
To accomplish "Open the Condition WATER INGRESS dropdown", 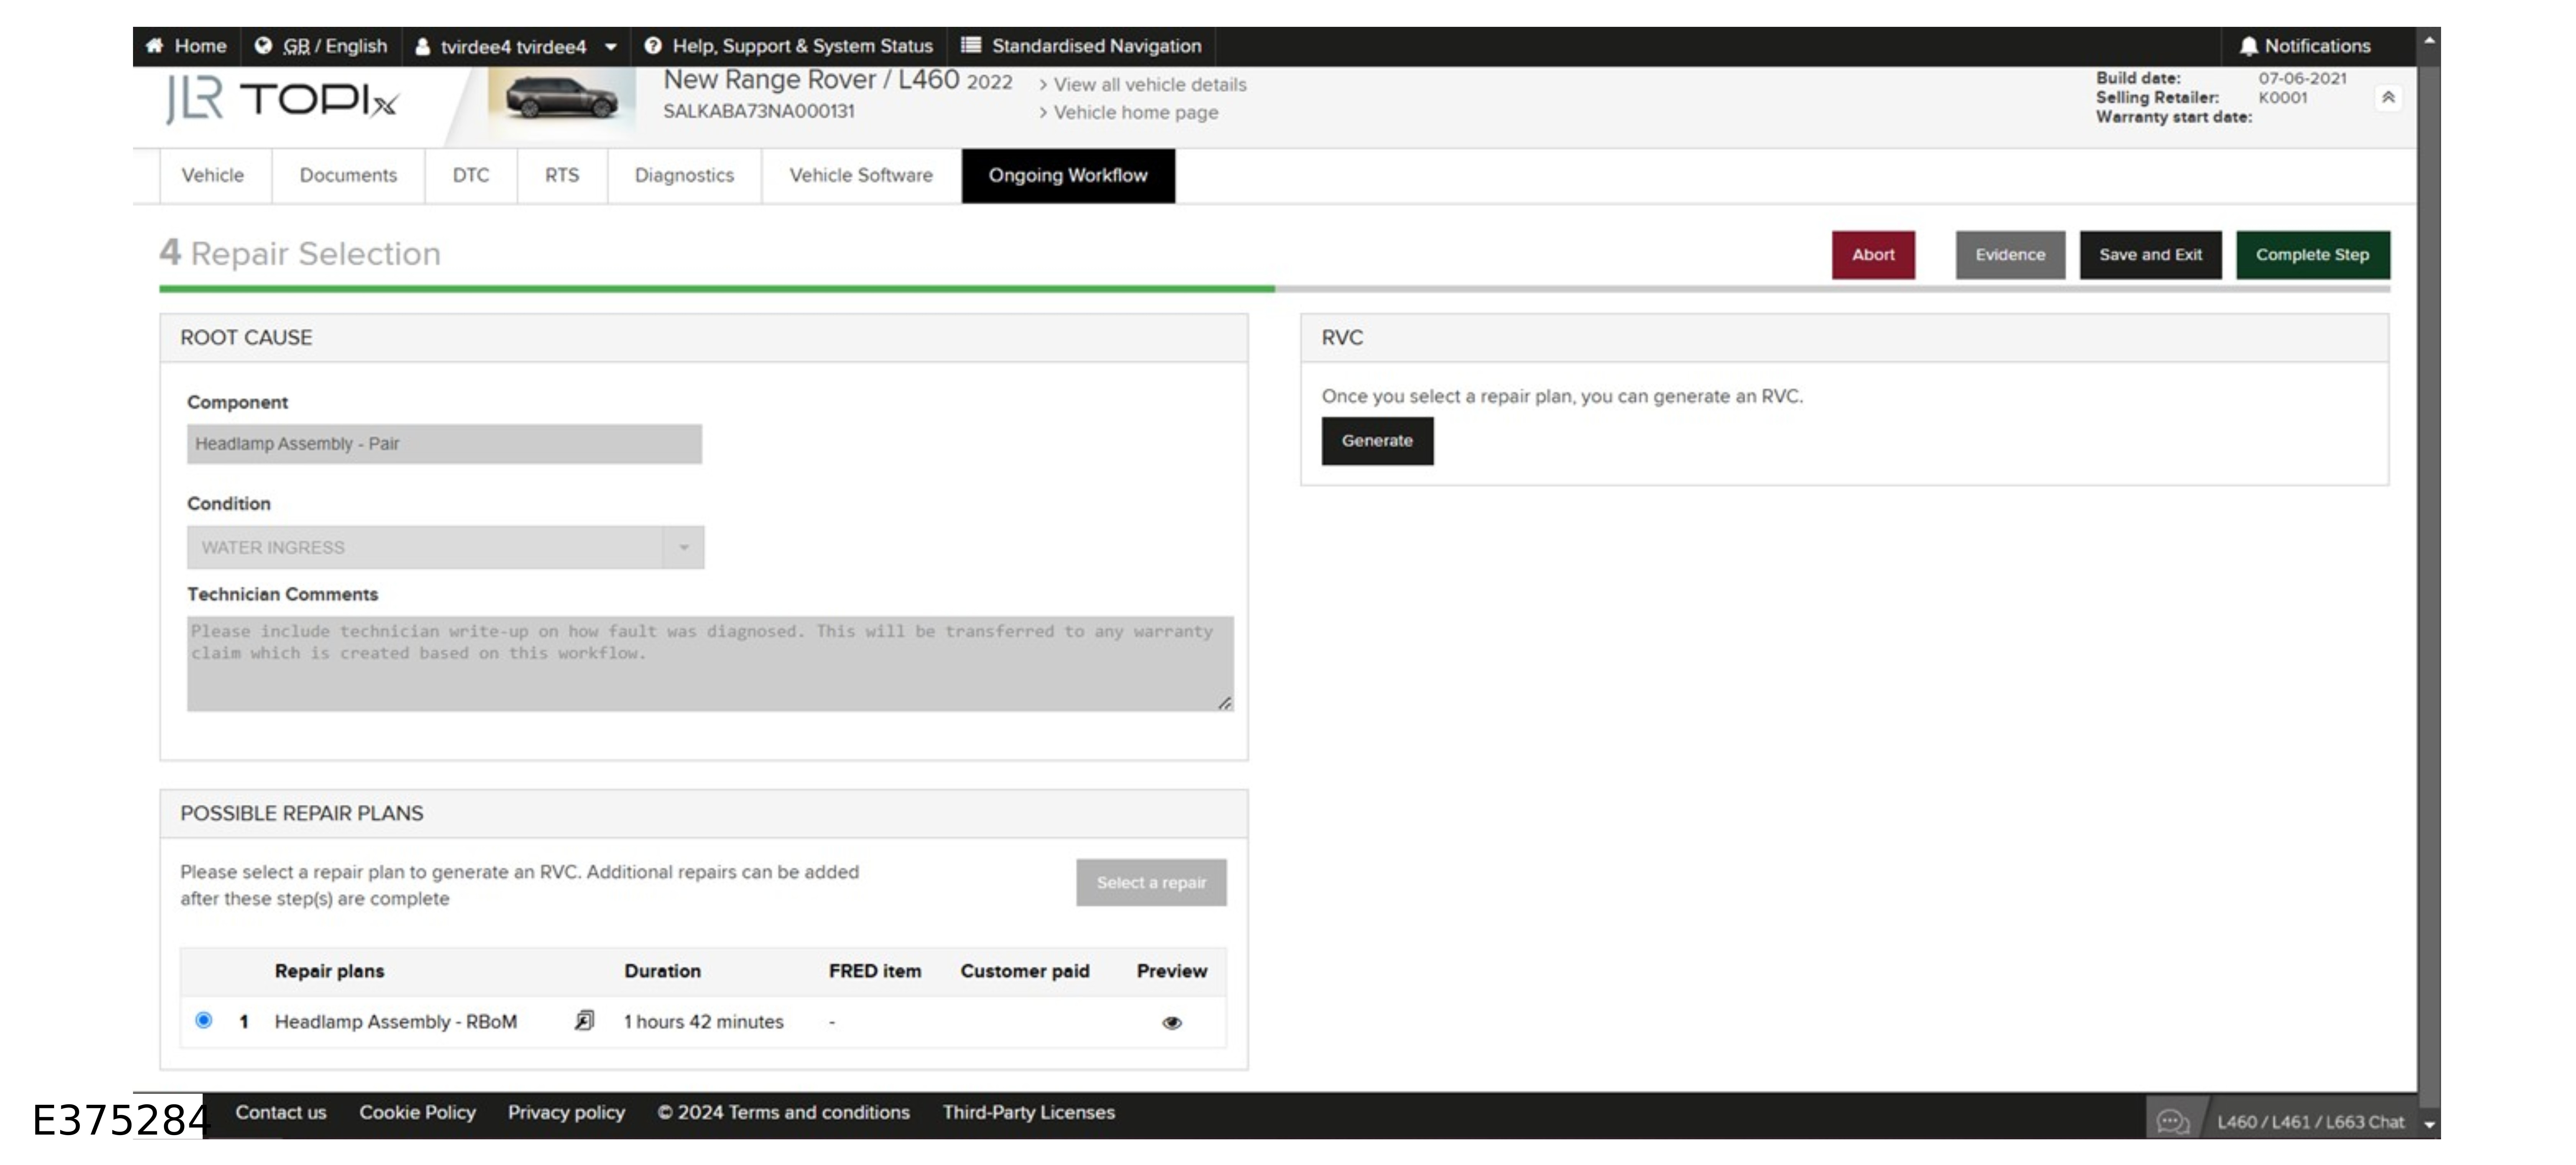I will [445, 547].
